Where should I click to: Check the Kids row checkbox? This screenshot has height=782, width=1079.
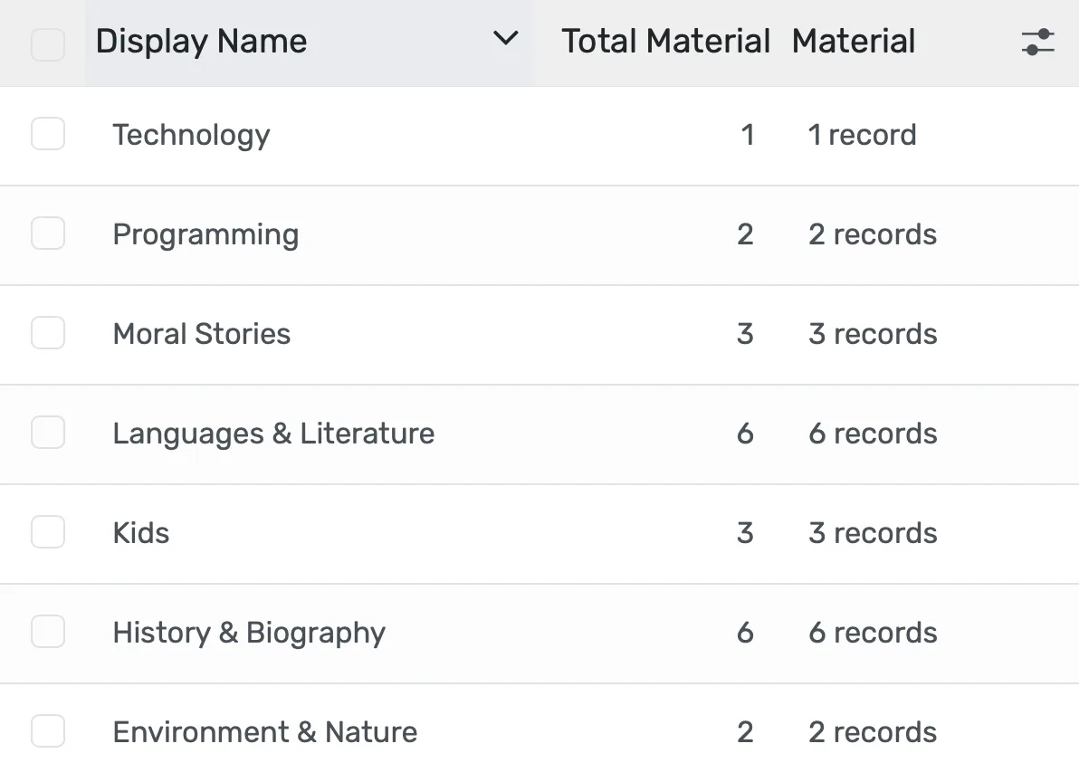47,532
